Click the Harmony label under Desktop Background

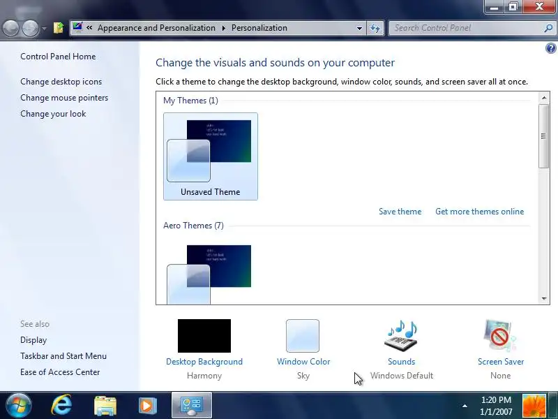(204, 376)
